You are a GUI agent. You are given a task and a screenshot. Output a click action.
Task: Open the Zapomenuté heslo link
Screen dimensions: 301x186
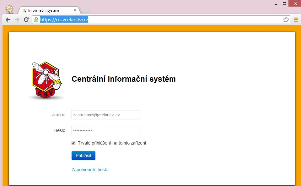(90, 170)
